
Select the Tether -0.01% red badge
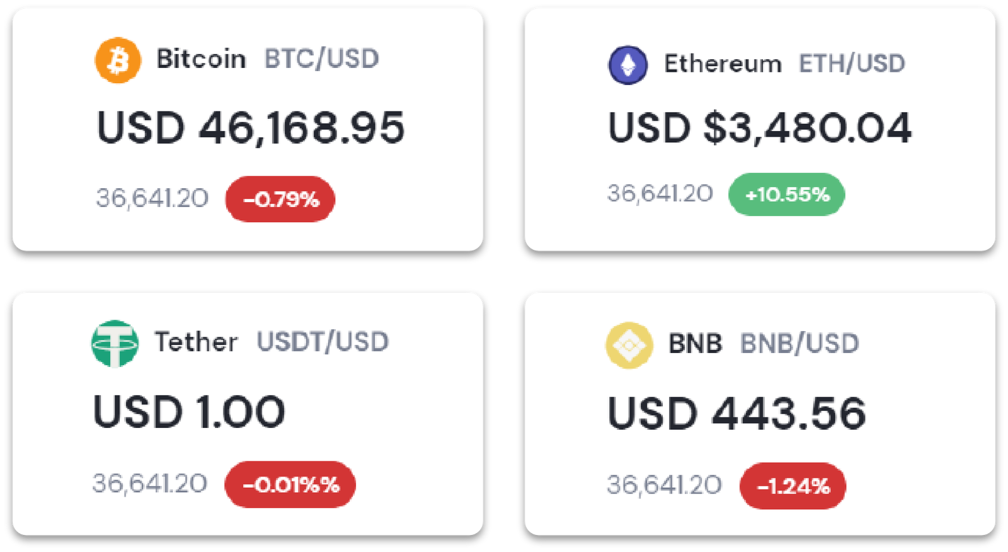pos(290,485)
